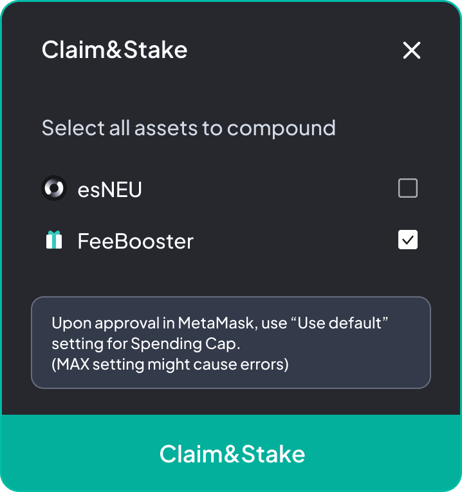
Task: Click the checkmark inside FeeBooster's box
Action: [x=408, y=240]
